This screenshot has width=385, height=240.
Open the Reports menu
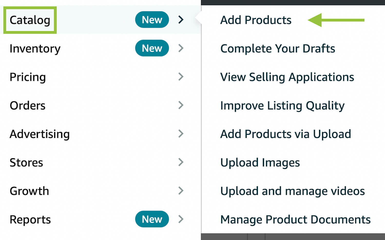(x=30, y=220)
